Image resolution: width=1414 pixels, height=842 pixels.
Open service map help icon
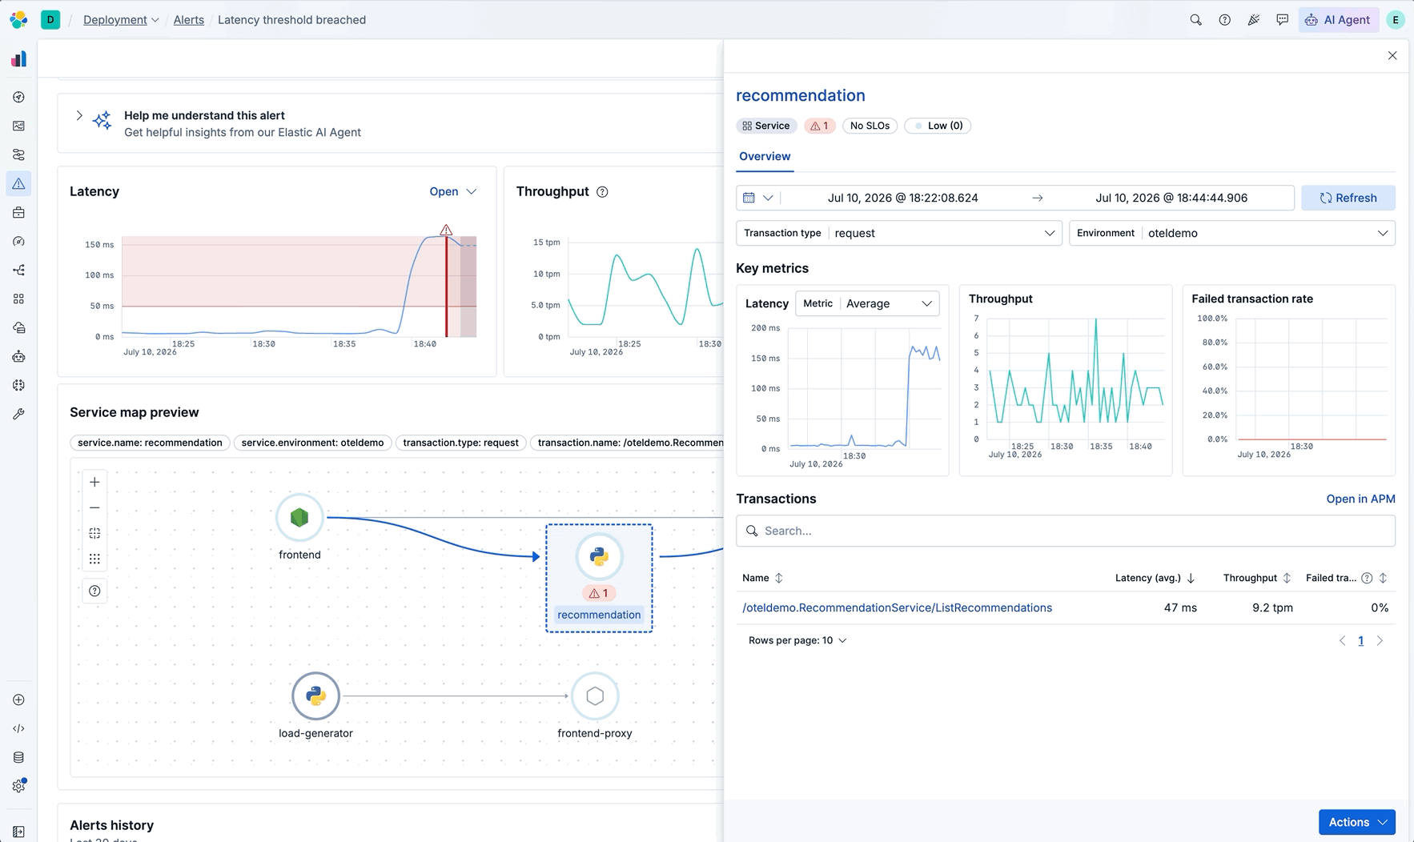(94, 591)
